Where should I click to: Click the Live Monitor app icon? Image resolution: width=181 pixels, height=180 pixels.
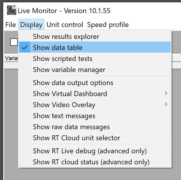coord(12,10)
